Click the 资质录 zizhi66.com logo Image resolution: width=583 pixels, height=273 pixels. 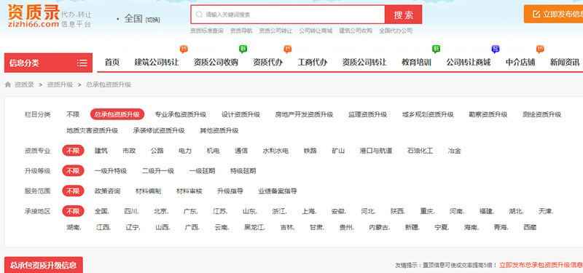click(33, 16)
